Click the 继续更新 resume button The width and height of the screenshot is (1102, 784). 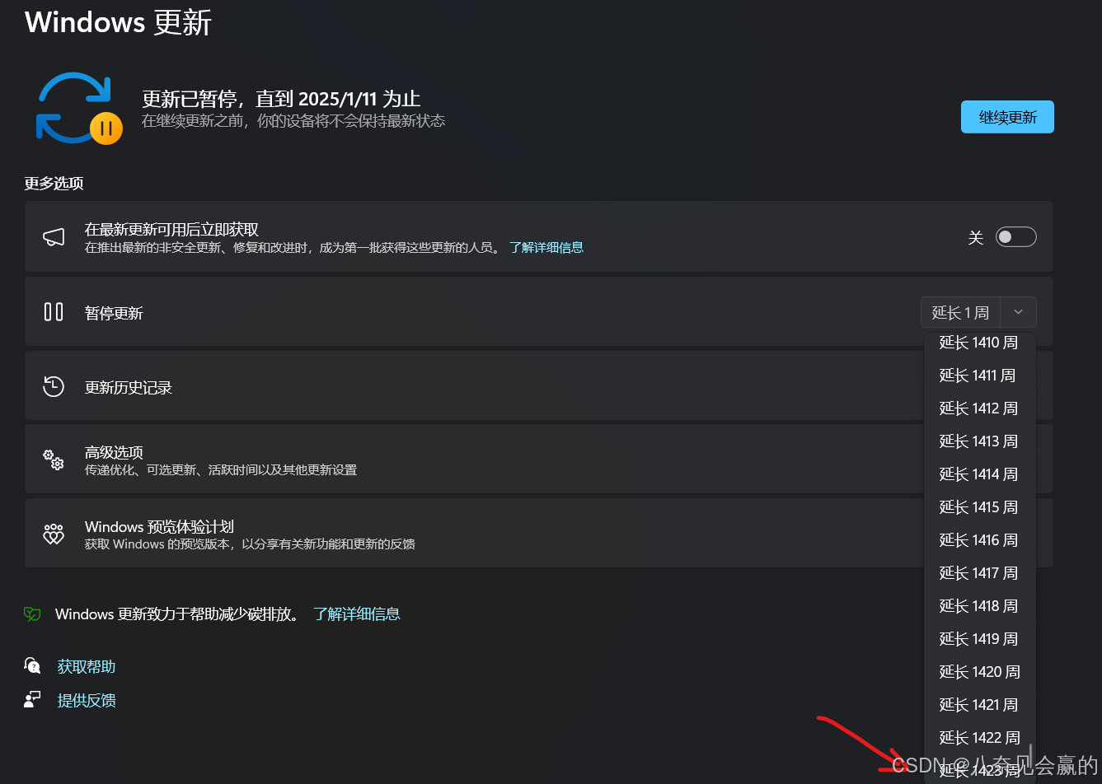(x=1007, y=117)
